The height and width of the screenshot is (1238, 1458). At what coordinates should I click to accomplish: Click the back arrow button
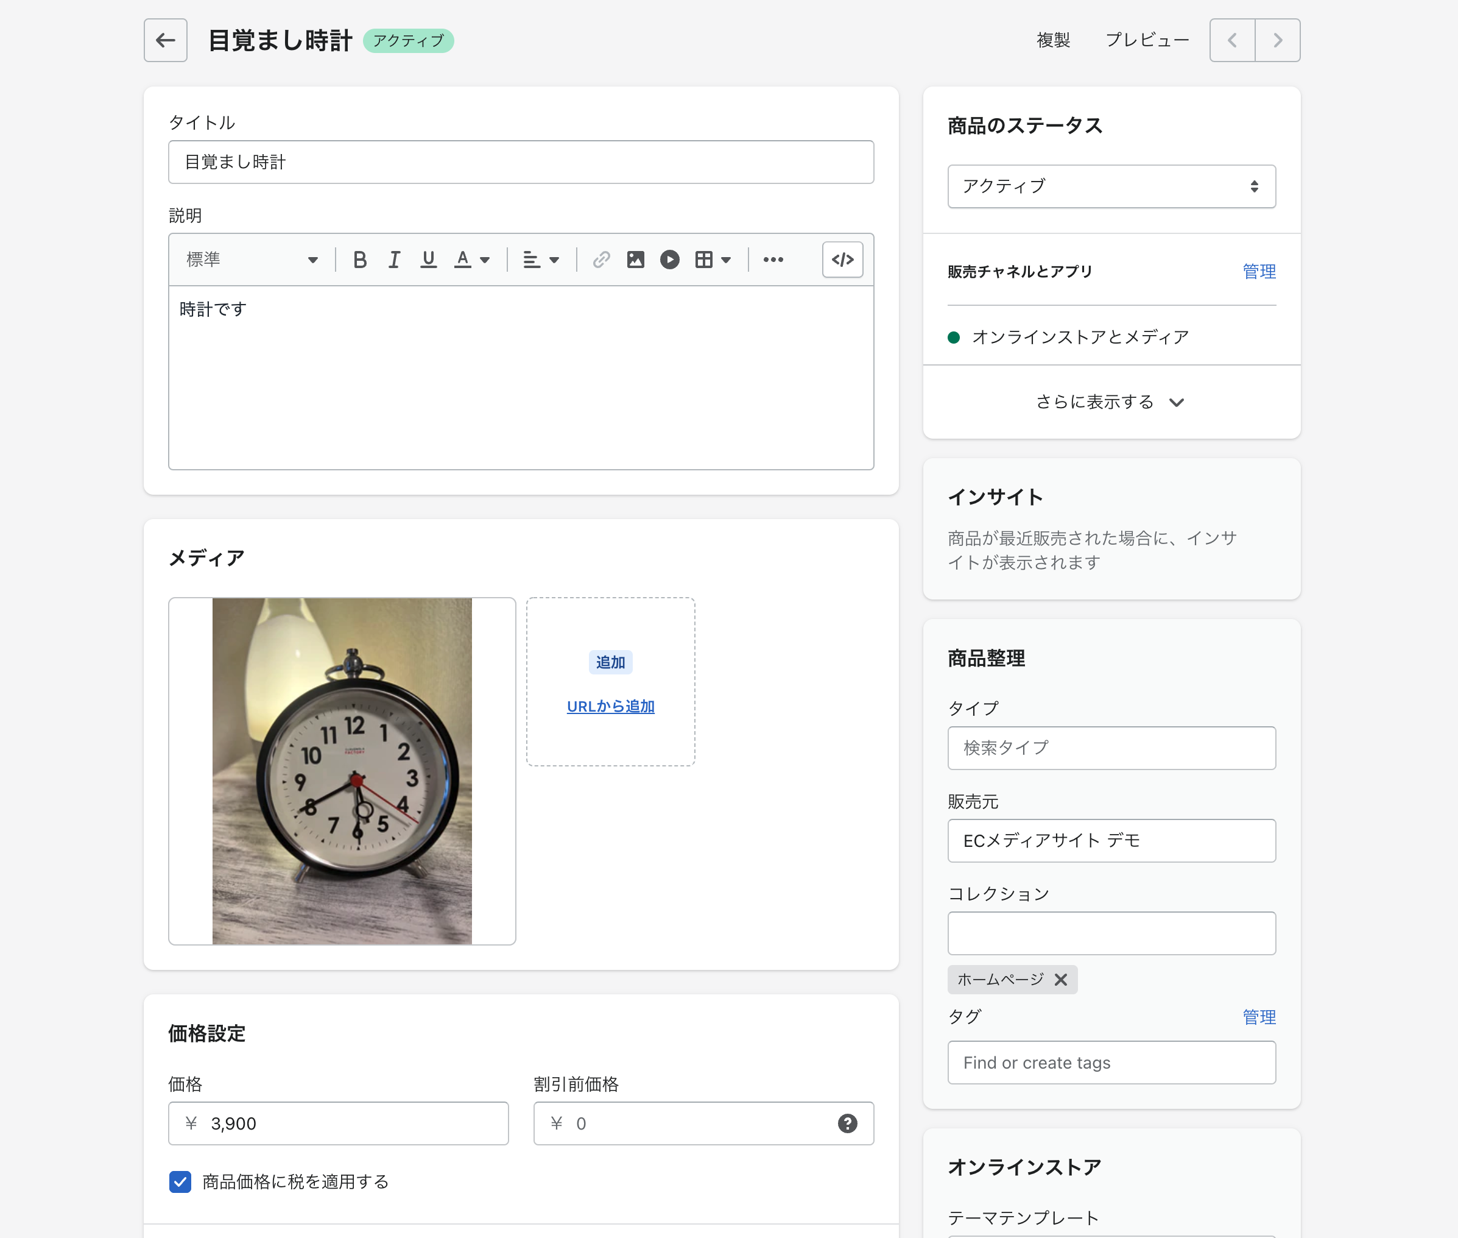[165, 40]
